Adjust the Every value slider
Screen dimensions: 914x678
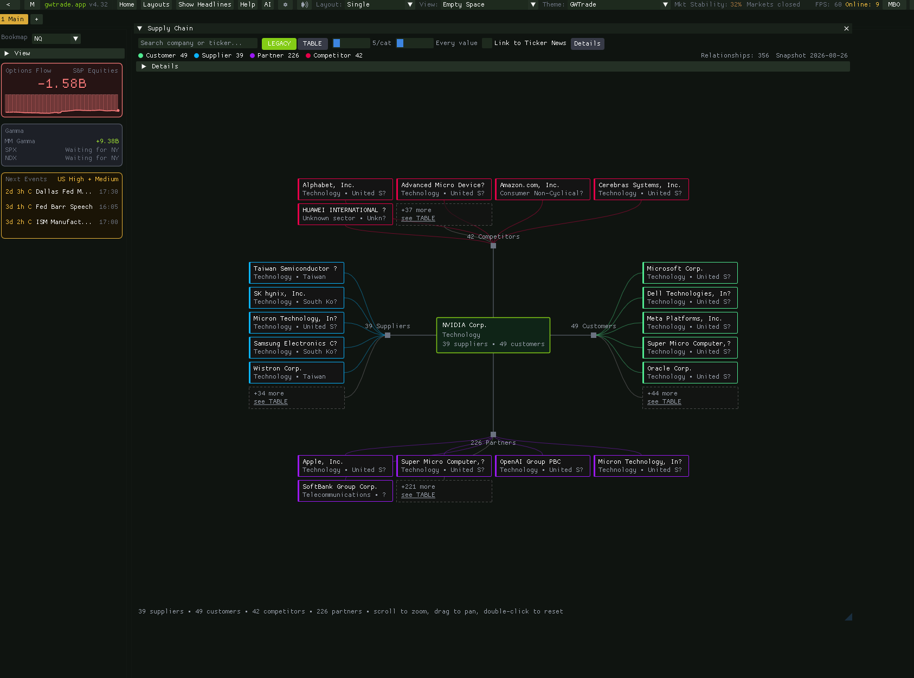(415, 43)
